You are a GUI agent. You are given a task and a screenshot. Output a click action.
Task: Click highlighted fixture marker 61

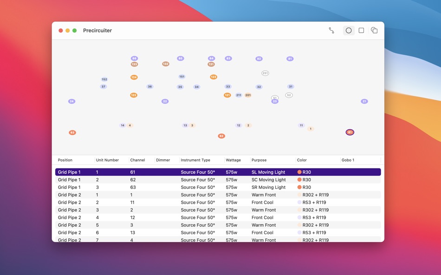click(350, 132)
